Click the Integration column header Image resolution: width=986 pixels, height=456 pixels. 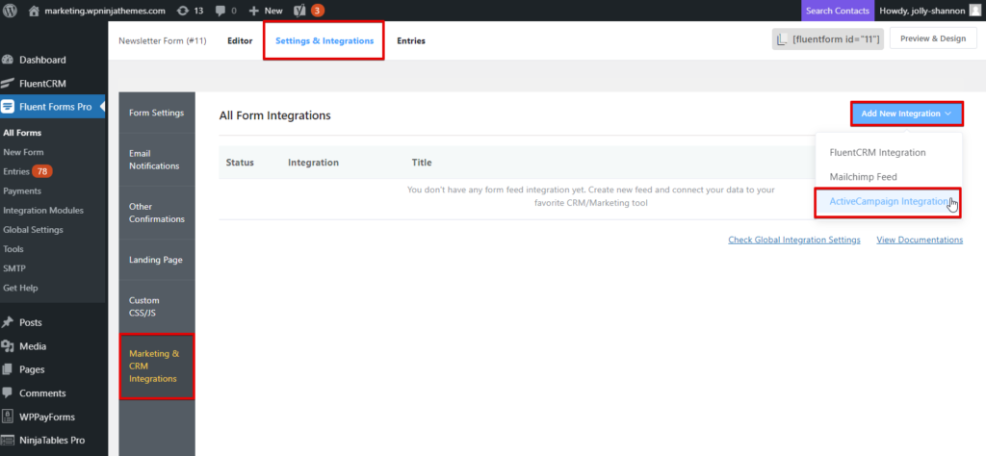coord(313,162)
